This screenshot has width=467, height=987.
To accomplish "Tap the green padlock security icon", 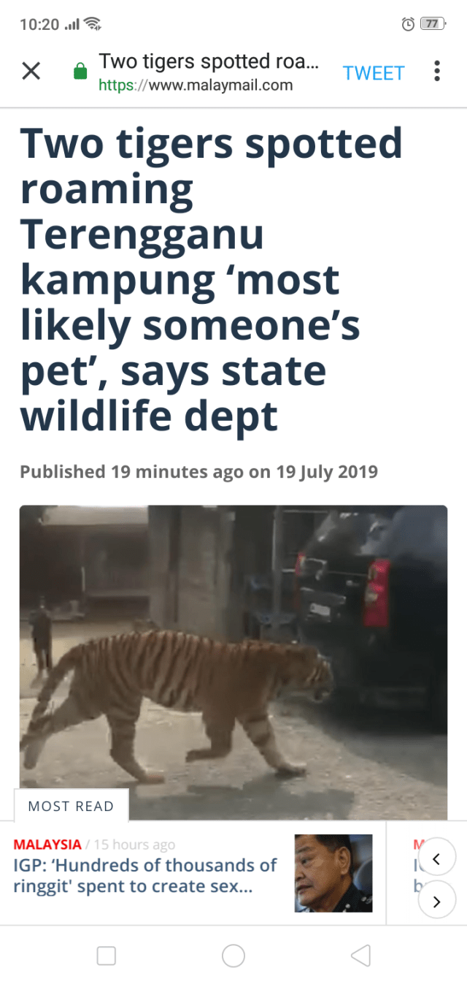I will [80, 72].
